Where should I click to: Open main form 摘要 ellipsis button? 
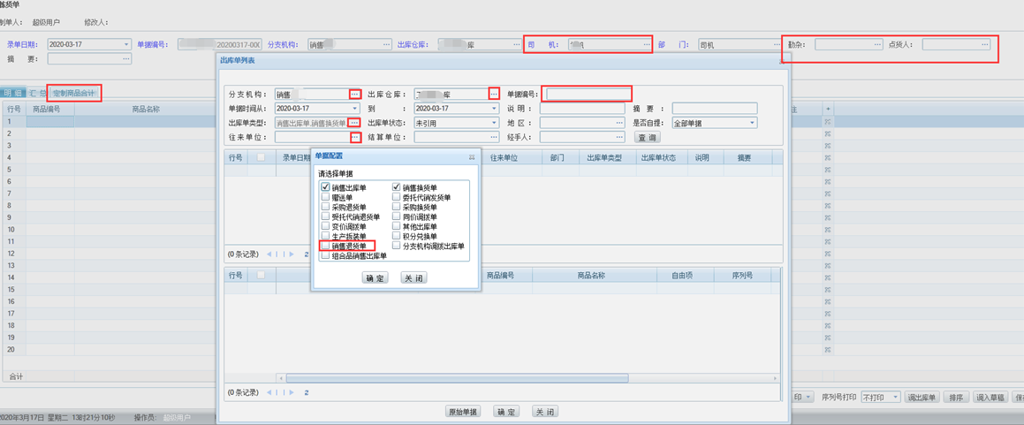tap(126, 58)
